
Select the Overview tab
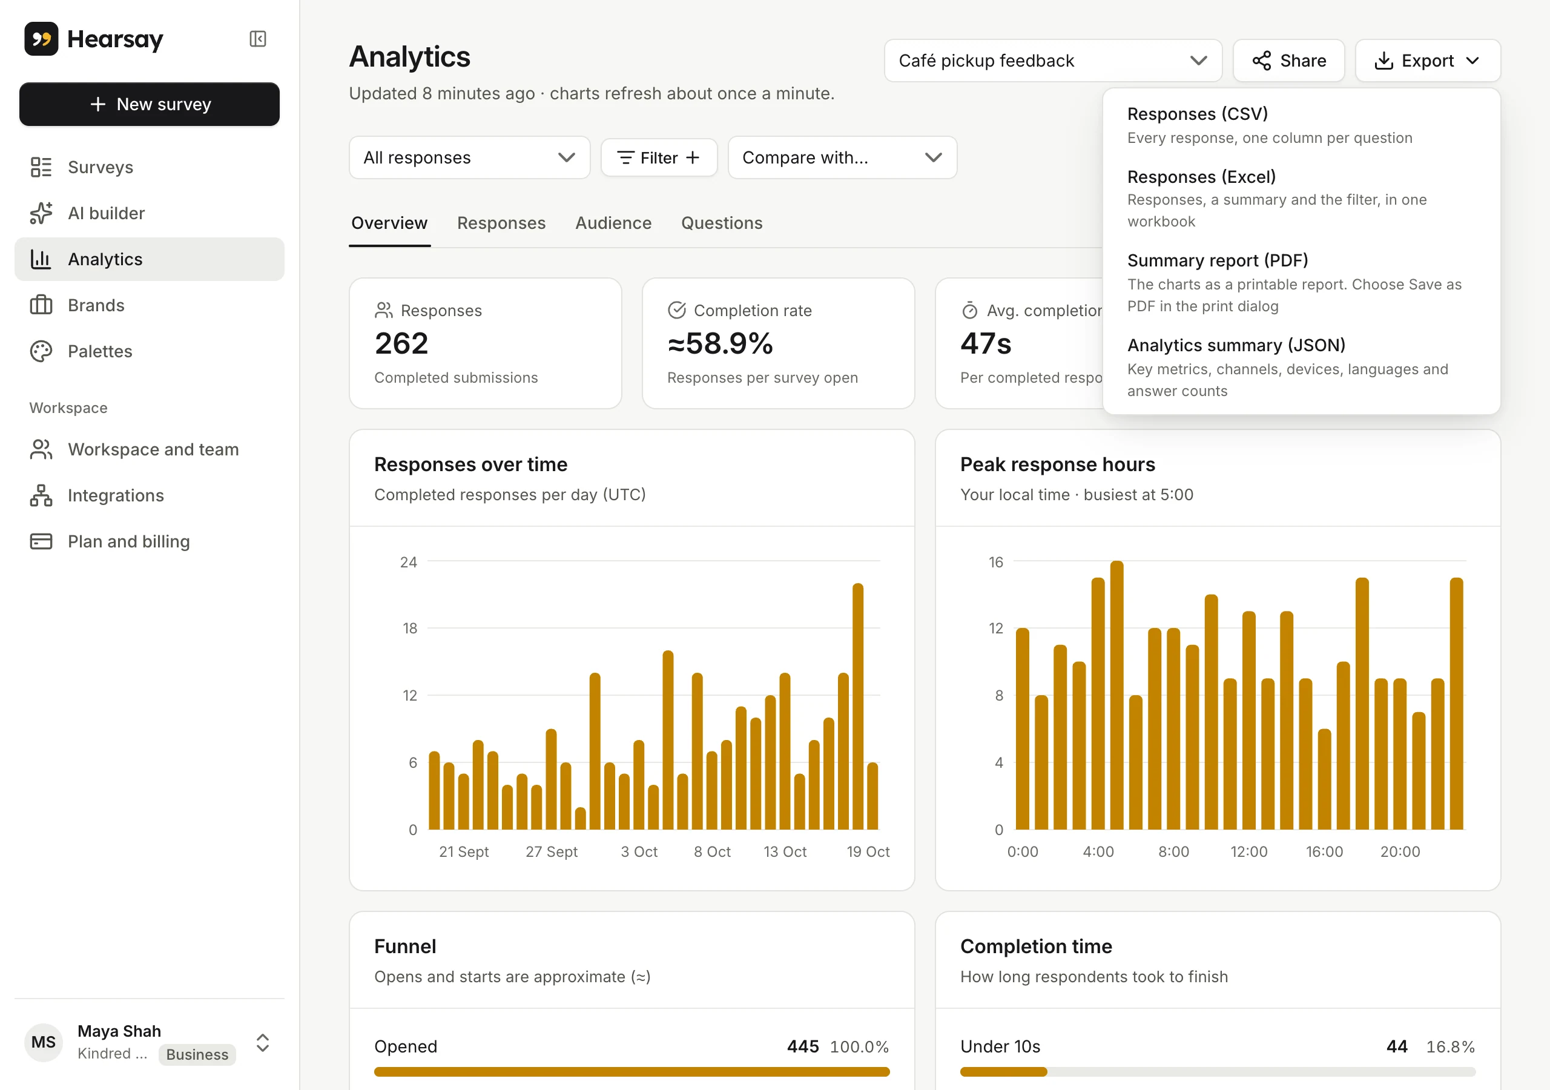pyautogui.click(x=389, y=223)
